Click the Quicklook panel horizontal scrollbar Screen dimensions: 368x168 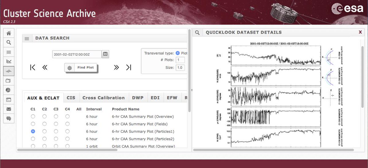pos(273,150)
